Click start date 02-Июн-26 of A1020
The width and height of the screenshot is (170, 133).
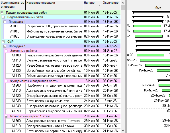tap(91, 36)
